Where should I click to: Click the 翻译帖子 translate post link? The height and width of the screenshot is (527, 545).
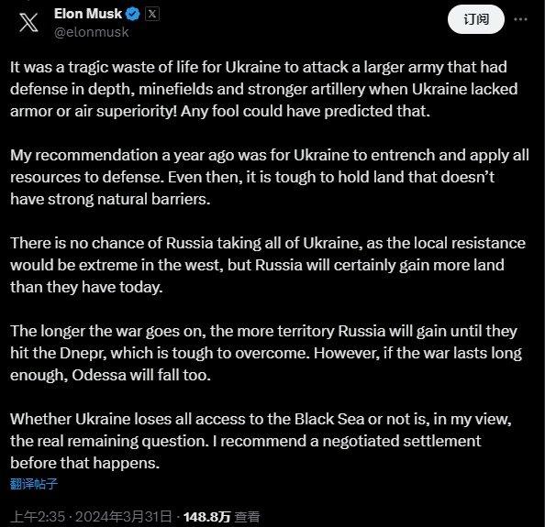34,483
